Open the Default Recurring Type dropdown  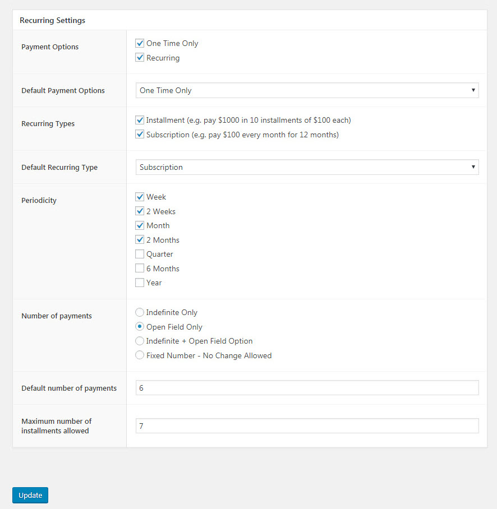click(307, 167)
